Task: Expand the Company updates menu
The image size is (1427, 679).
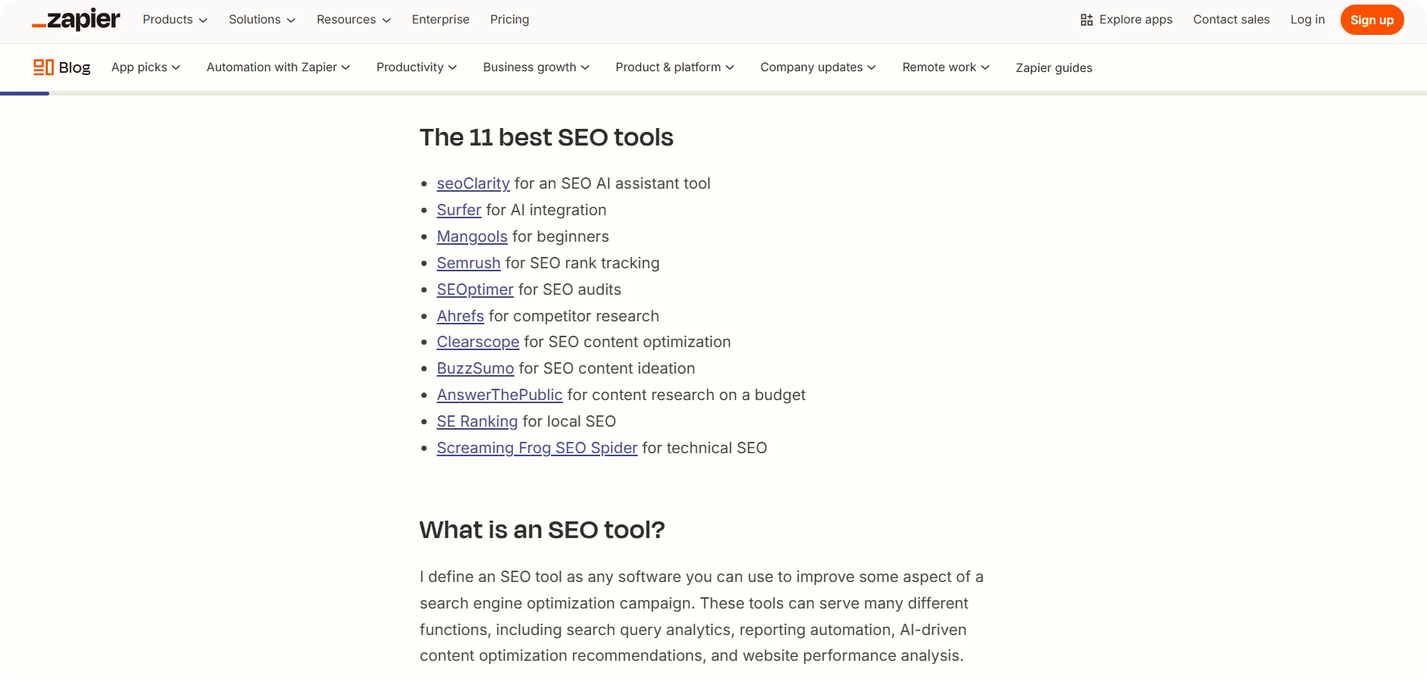Action: (818, 67)
